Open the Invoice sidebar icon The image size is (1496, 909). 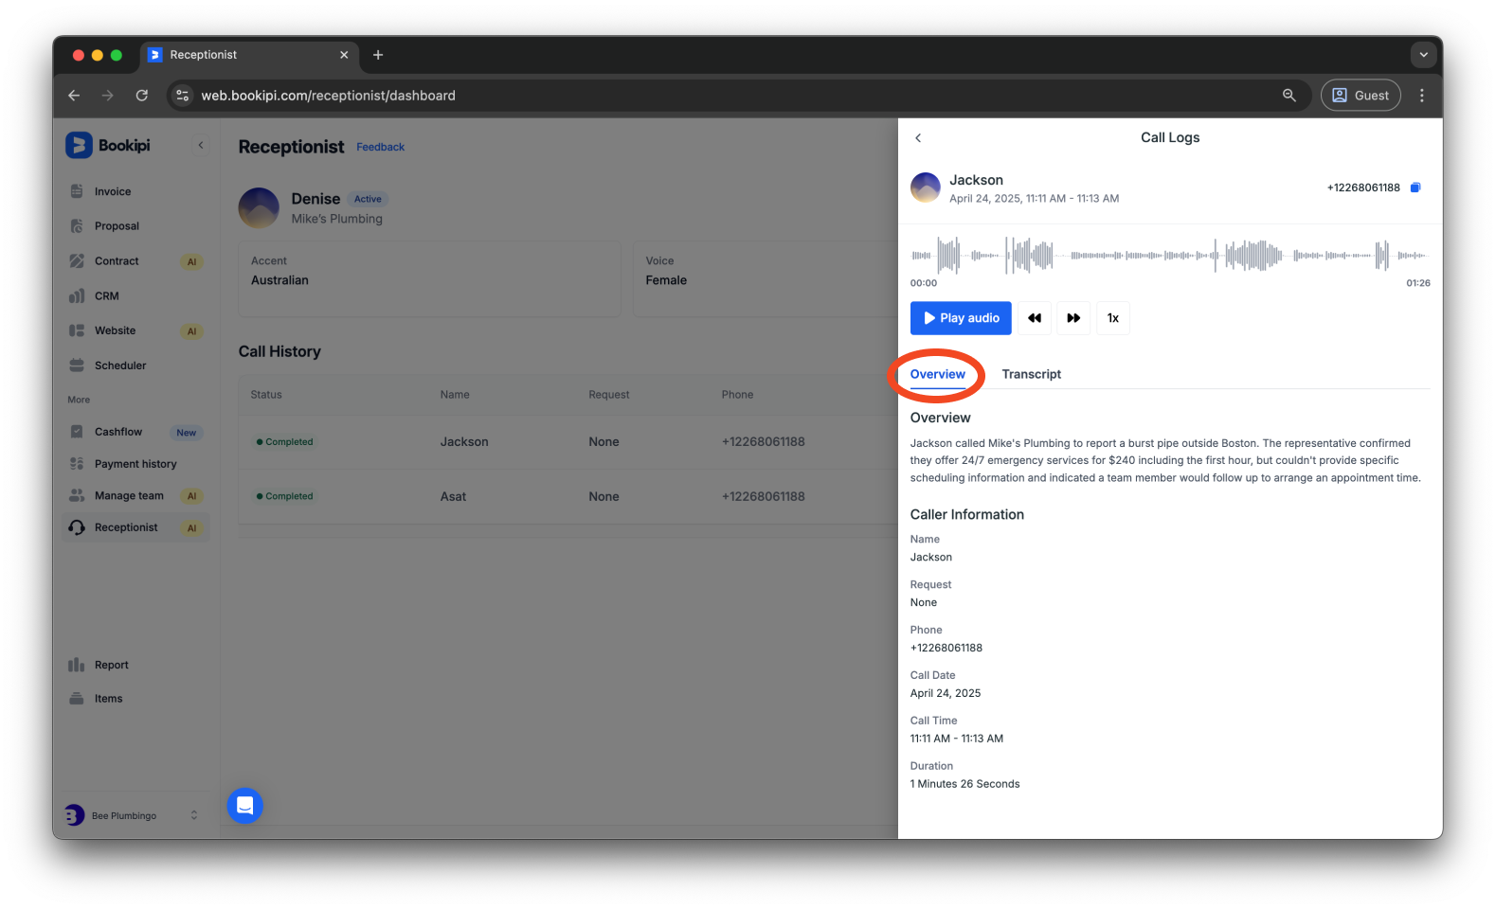coord(77,191)
